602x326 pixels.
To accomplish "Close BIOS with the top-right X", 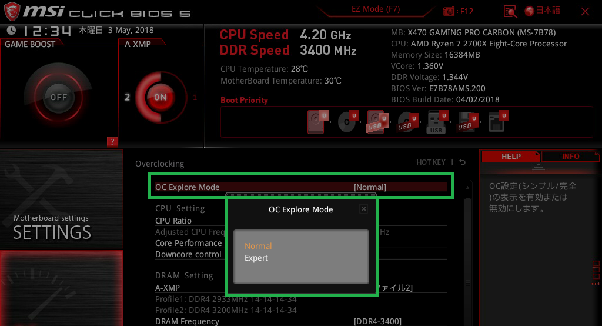I will coord(585,12).
